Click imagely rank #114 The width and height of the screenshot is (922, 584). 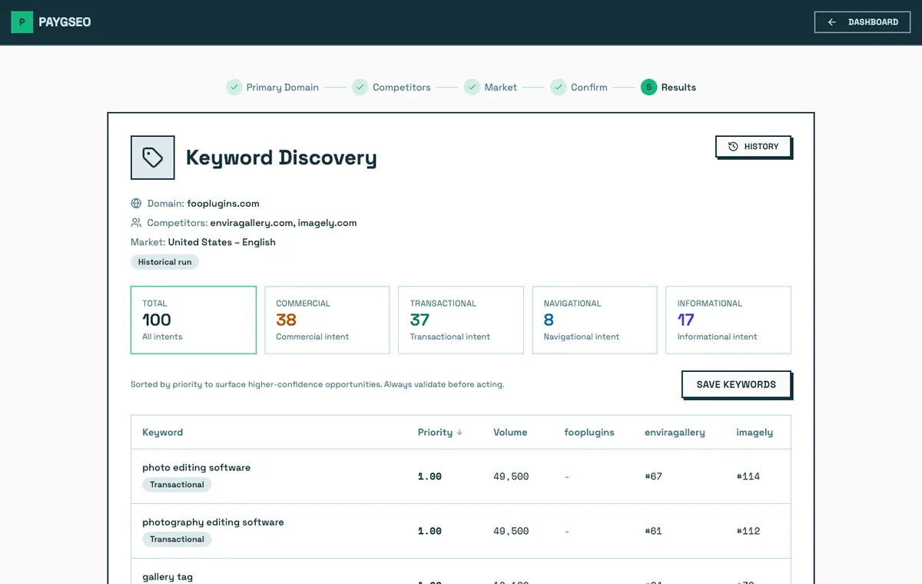pos(748,476)
